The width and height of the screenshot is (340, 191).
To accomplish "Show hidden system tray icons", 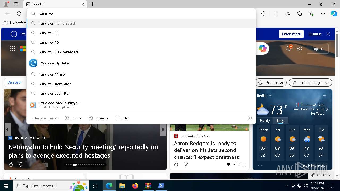I will pos(286,186).
